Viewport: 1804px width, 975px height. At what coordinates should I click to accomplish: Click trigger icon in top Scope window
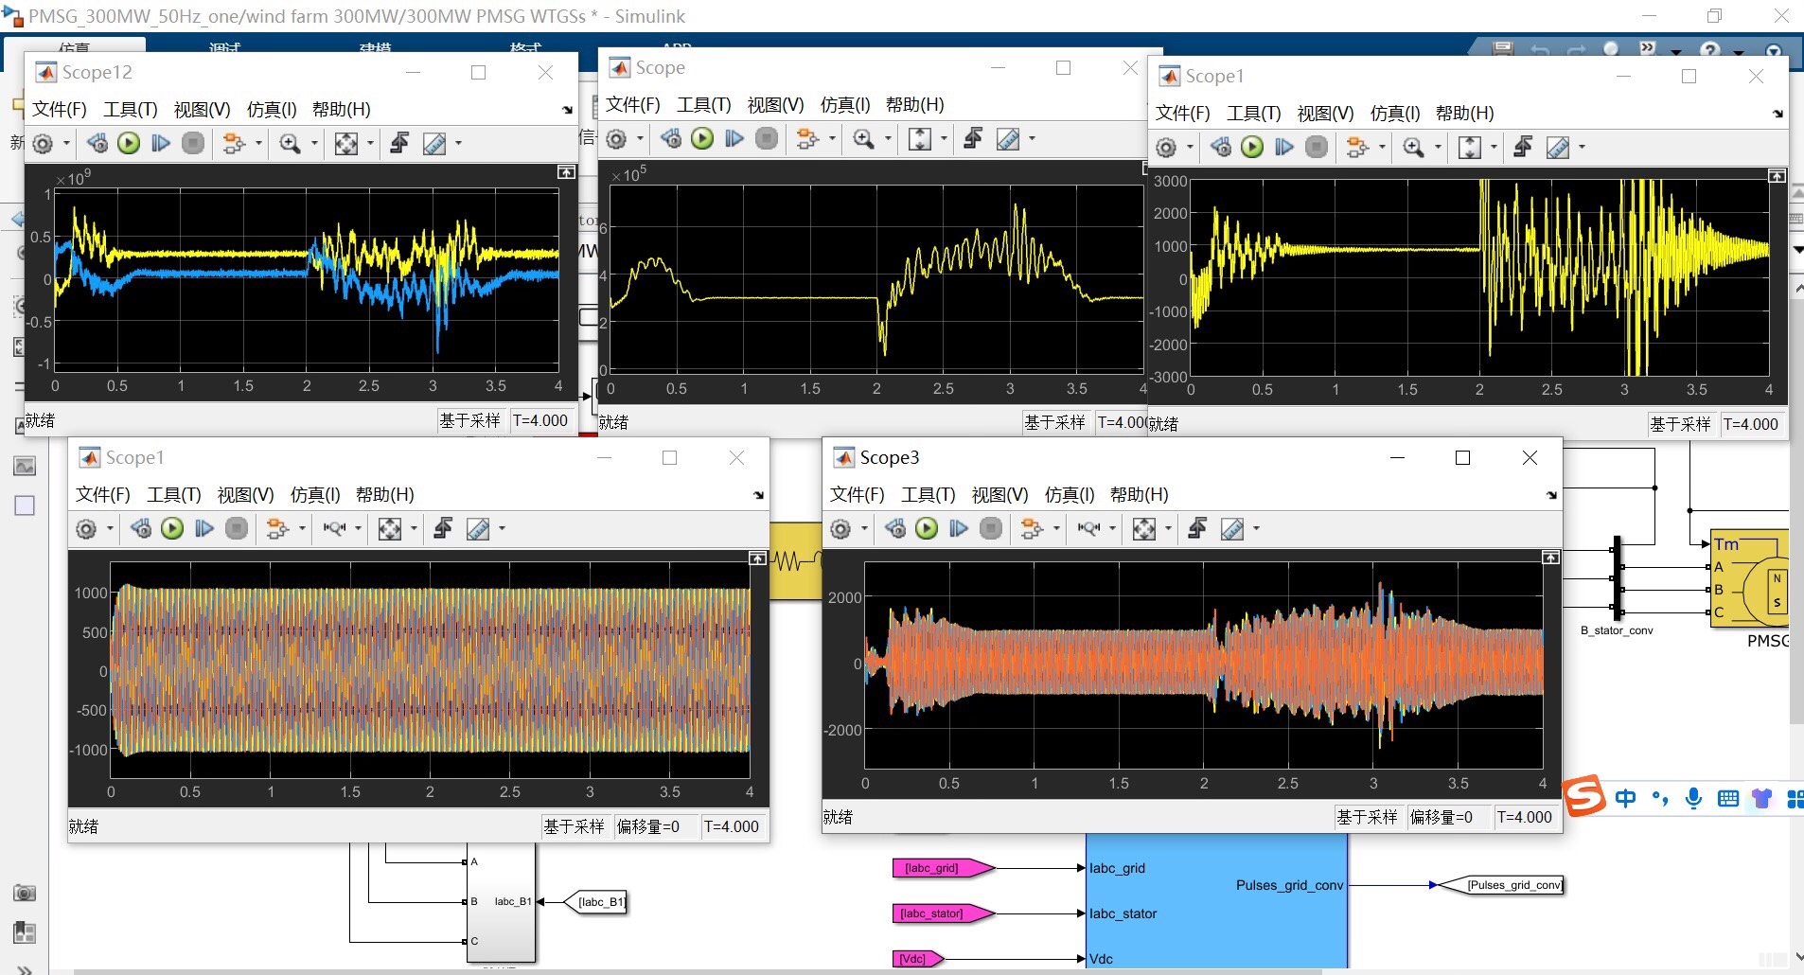point(973,139)
